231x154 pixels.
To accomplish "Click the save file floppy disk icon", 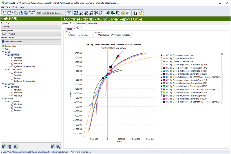I will coord(16,13).
